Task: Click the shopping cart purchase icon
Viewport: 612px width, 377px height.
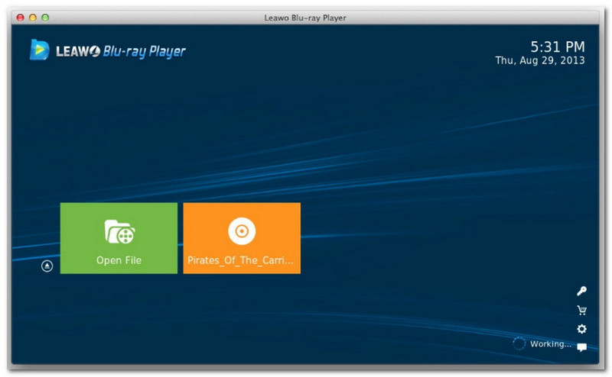Action: tap(581, 310)
